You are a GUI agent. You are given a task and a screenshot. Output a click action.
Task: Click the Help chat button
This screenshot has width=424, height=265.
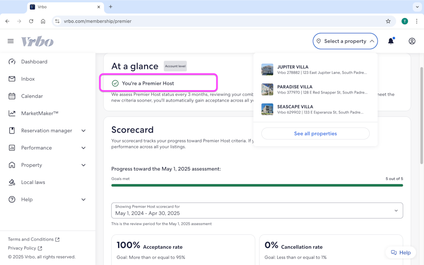tap(401, 252)
